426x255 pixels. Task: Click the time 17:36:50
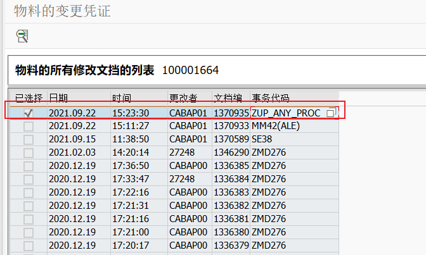click(x=131, y=166)
